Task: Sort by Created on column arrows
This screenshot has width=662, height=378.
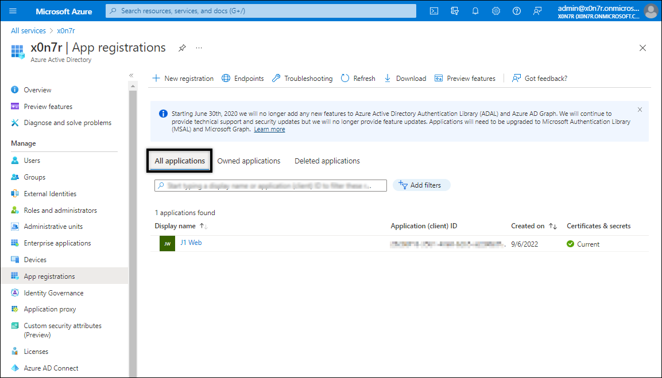Action: pos(553,226)
